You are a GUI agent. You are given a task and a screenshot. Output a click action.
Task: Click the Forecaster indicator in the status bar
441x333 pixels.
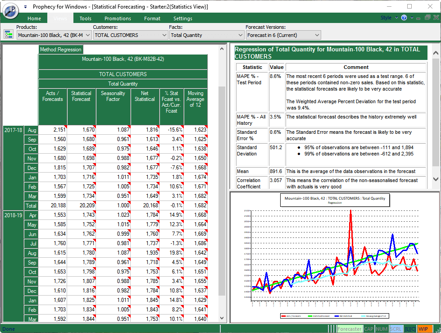point(350,329)
